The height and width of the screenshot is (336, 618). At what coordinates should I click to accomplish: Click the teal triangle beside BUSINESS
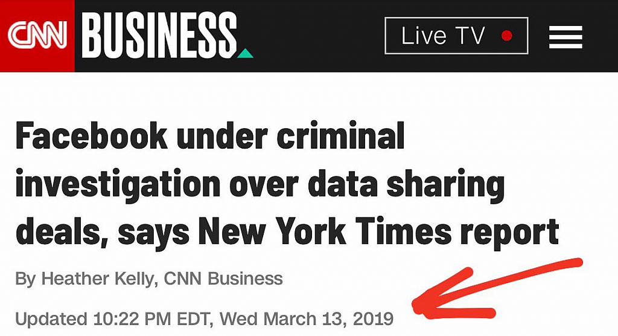coord(245,53)
